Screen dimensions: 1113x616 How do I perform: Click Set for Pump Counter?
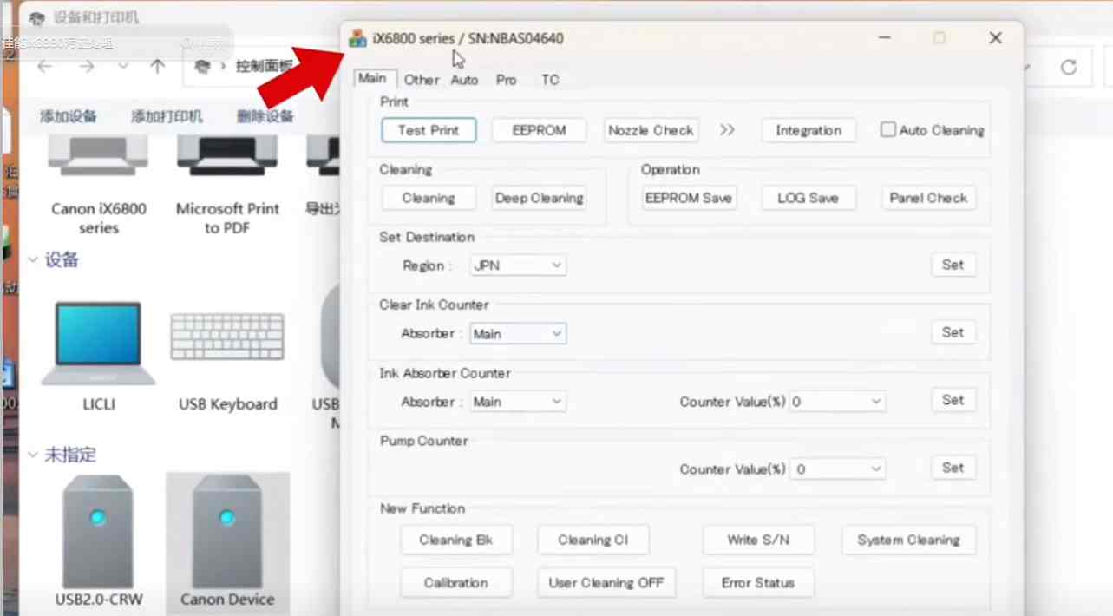pyautogui.click(x=953, y=468)
